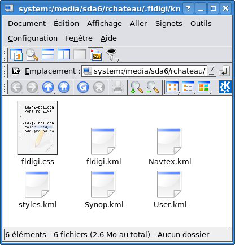Select the fldigi.css file thumbnail
Screen dimensions: 235x245
pyautogui.click(x=37, y=128)
